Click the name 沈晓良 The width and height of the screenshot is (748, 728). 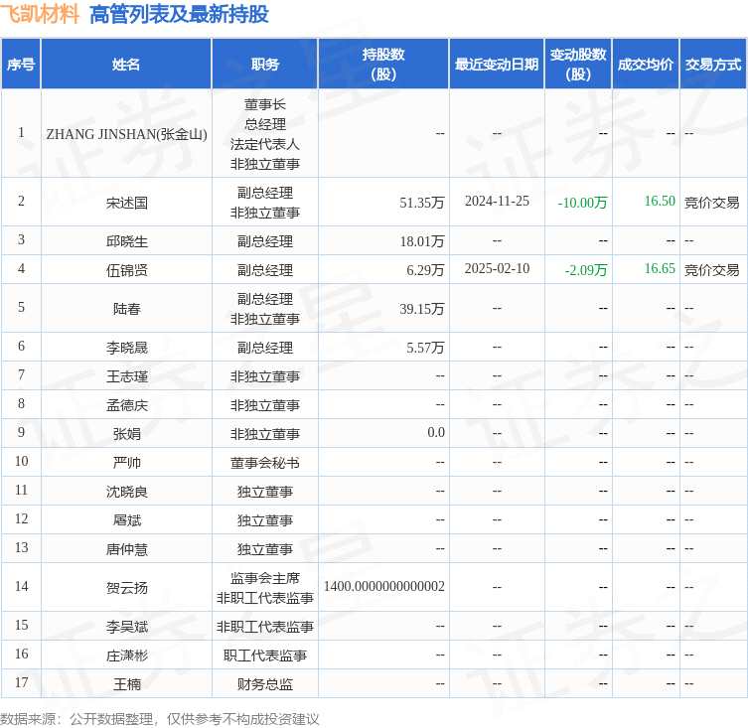pos(127,492)
